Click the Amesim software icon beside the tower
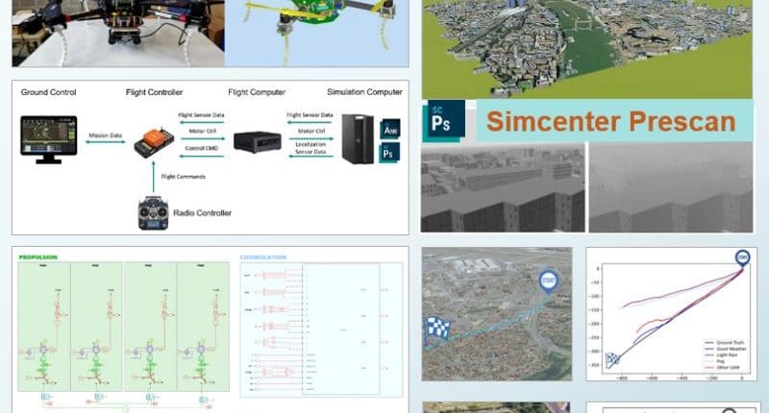The height and width of the screenshot is (413, 769). click(x=390, y=129)
